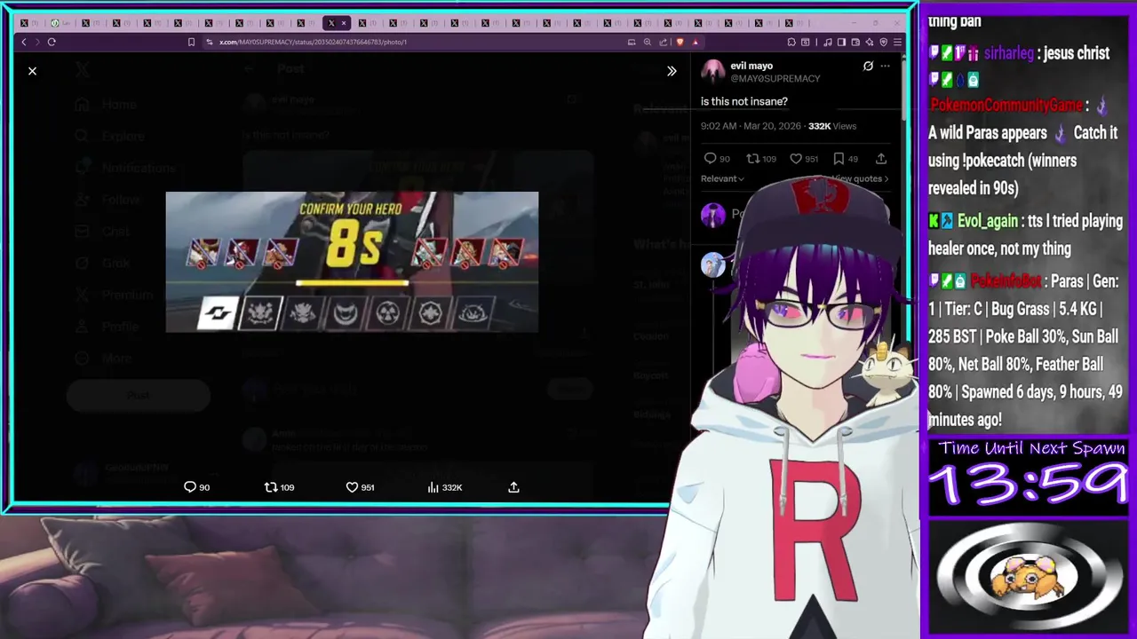Open the Brave Rewards triangle icon
1137x639 pixels.
coord(696,42)
